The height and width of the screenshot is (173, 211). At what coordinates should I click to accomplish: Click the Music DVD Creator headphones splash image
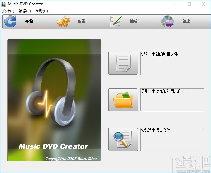pos(54,100)
